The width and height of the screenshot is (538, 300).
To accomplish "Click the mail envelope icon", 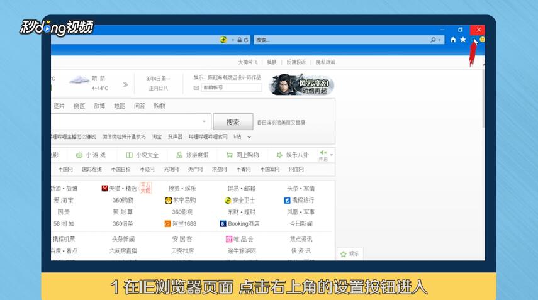I will (196, 88).
